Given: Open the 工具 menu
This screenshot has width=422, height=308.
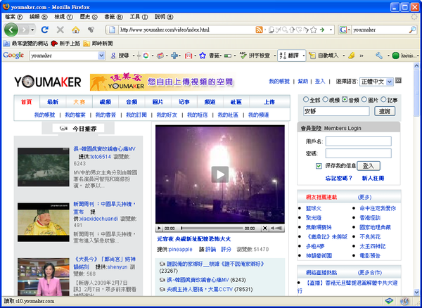Looking at the screenshot, I should [x=139, y=17].
